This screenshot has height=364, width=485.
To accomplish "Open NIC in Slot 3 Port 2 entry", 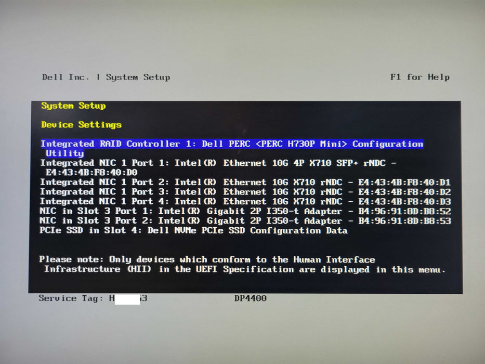I will point(245,220).
